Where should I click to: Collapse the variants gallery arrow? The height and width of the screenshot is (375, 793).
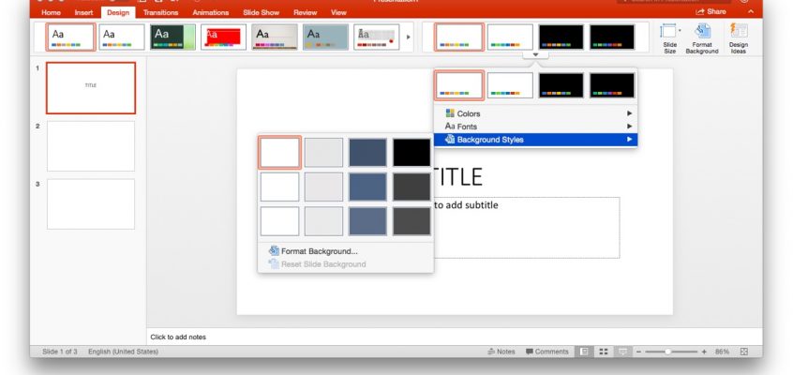[535, 54]
